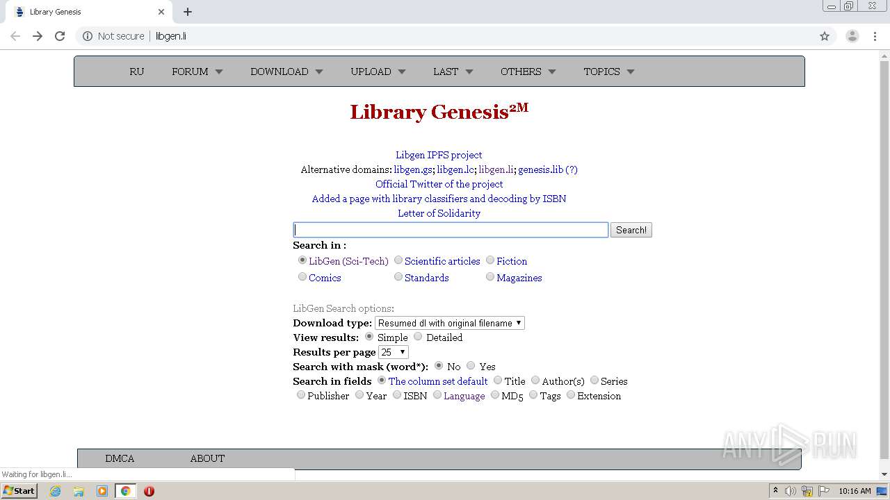Search in the Title field only
This screenshot has width=890, height=500.
pyautogui.click(x=498, y=381)
